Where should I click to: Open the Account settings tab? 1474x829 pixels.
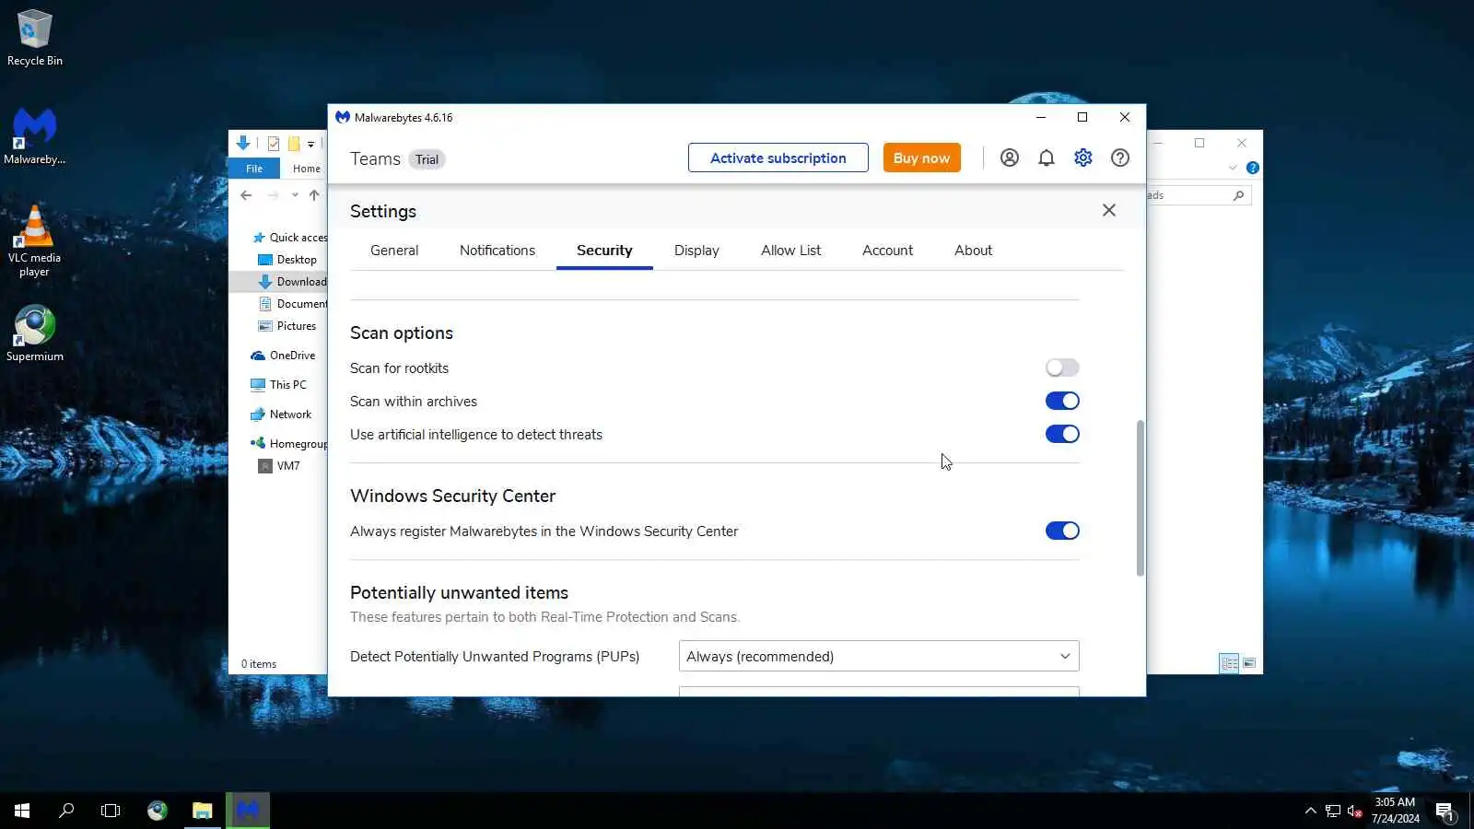(x=887, y=251)
